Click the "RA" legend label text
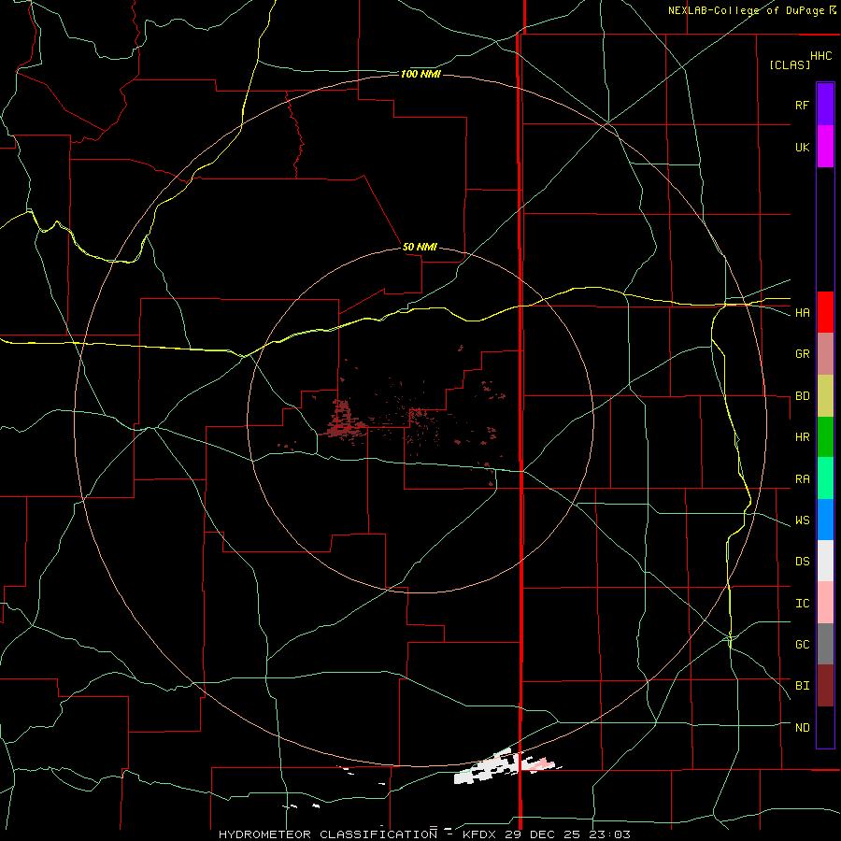Viewport: 841px width, 841px height. (803, 479)
